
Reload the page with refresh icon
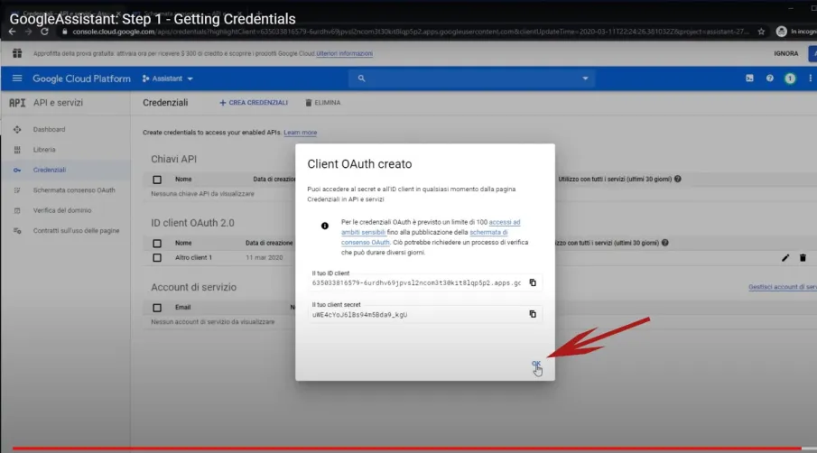point(44,32)
